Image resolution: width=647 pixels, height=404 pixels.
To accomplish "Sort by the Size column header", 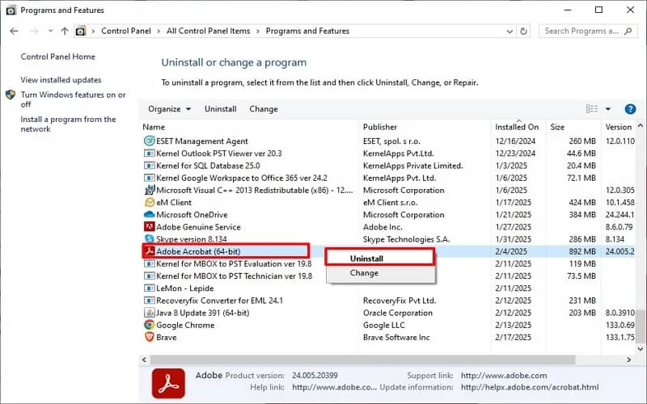I will pyautogui.click(x=574, y=127).
